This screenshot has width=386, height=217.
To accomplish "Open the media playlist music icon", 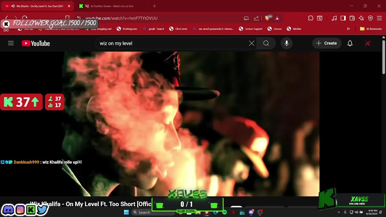I will tap(334, 18).
